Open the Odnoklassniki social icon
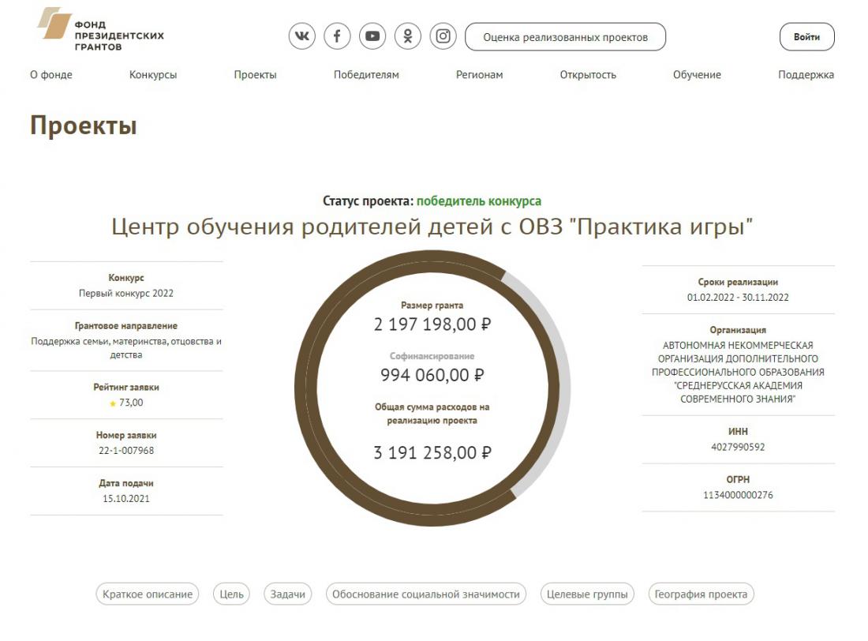Image resolution: width=868 pixels, height=641 pixels. click(x=408, y=36)
